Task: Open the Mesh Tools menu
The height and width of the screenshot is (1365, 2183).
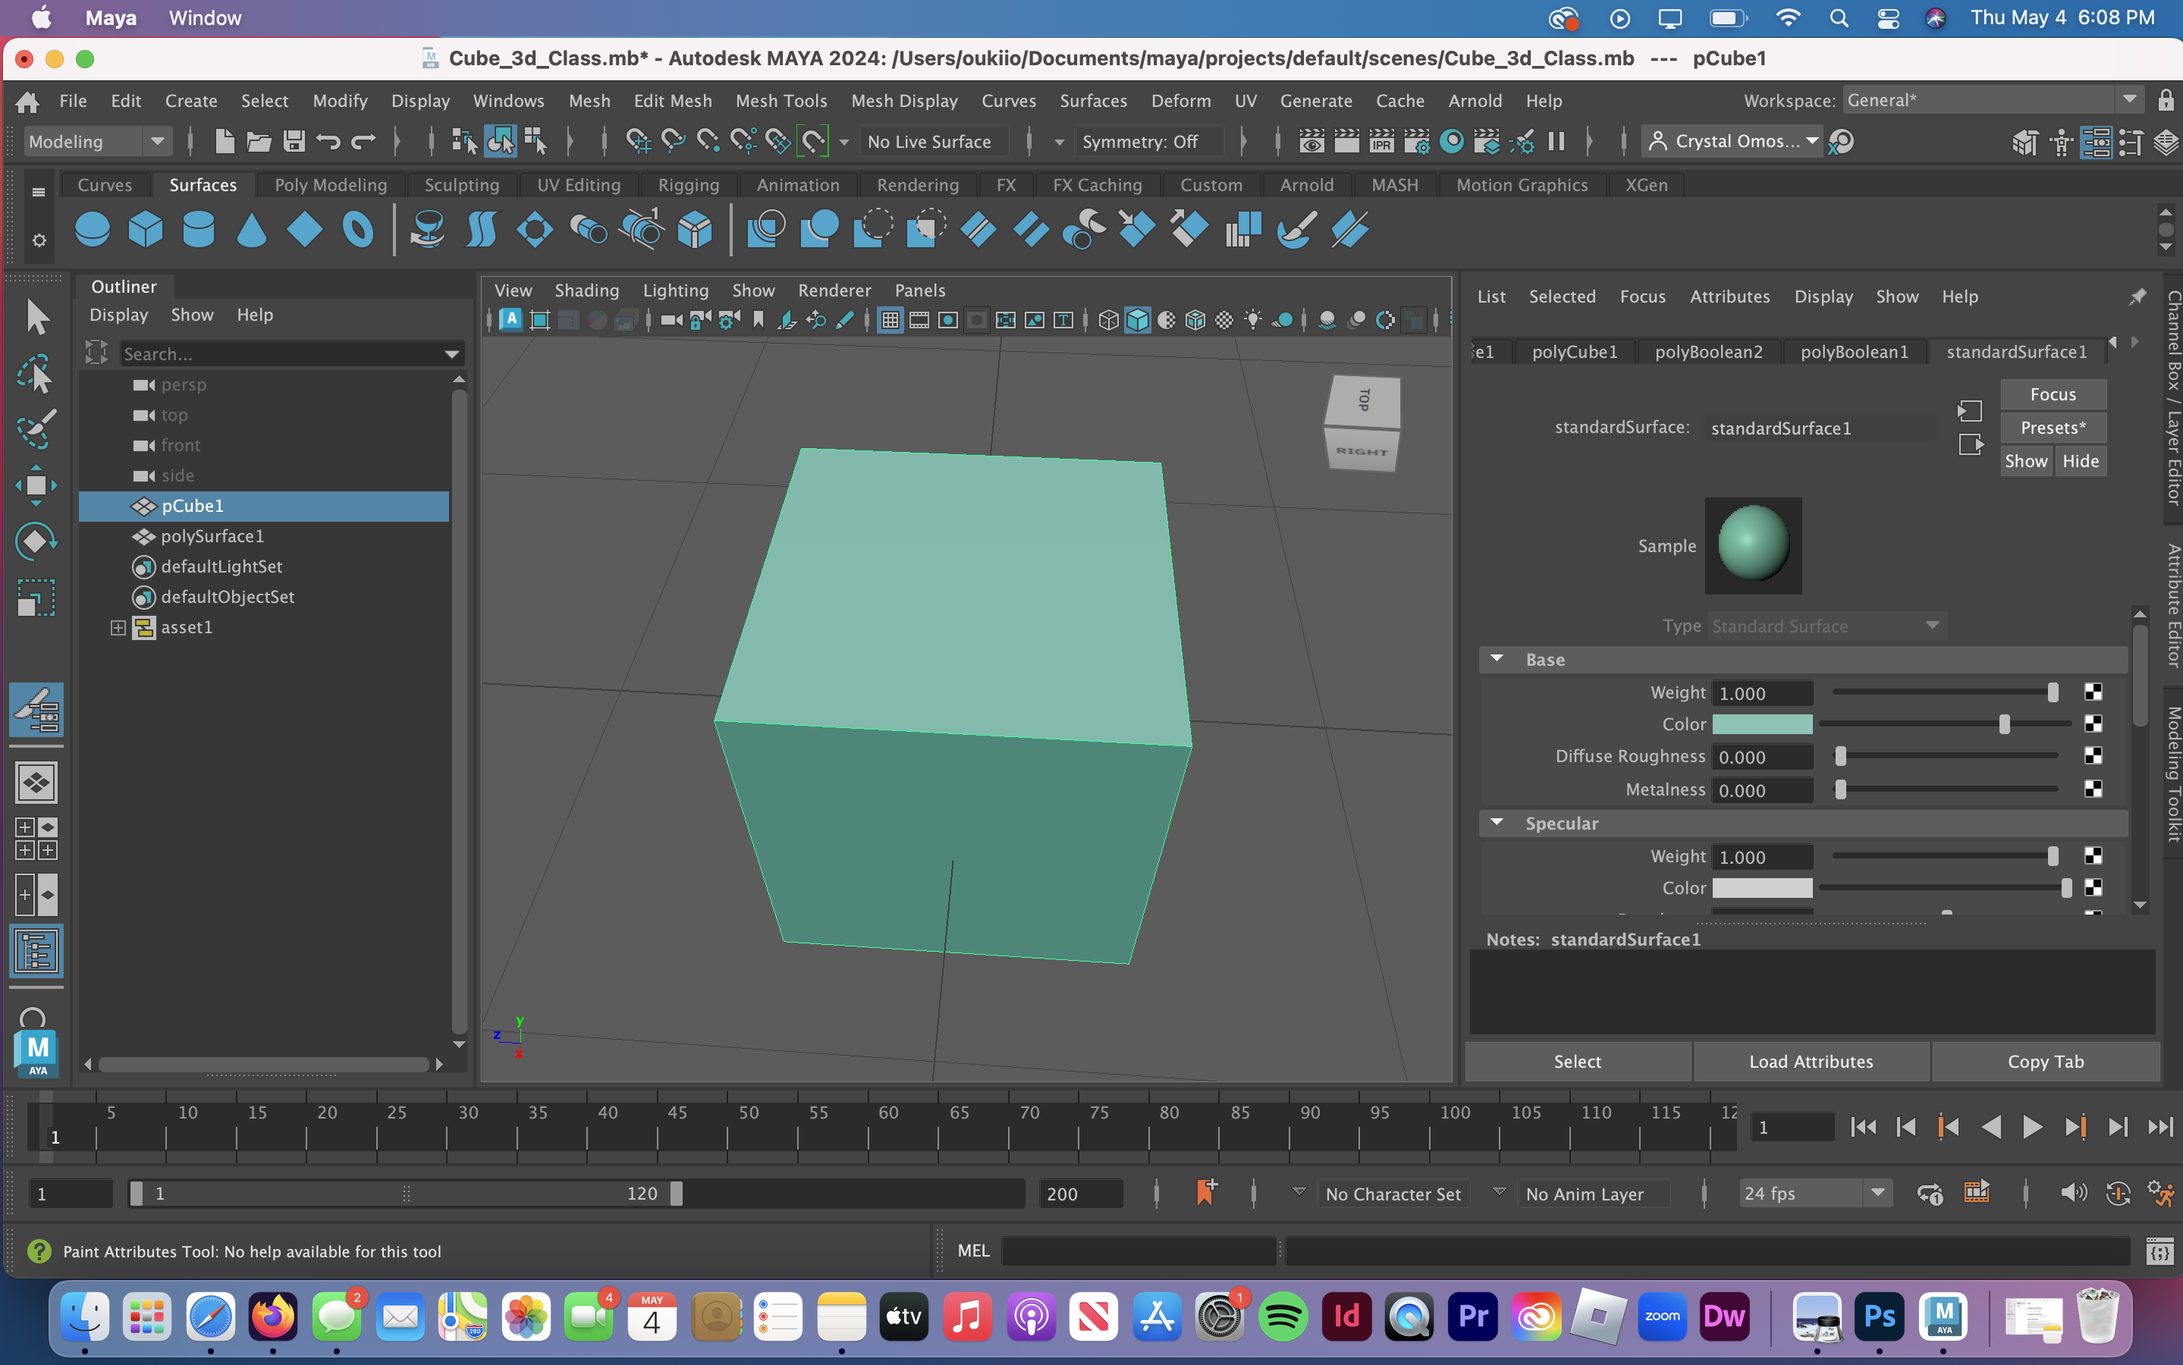Action: pyautogui.click(x=781, y=100)
